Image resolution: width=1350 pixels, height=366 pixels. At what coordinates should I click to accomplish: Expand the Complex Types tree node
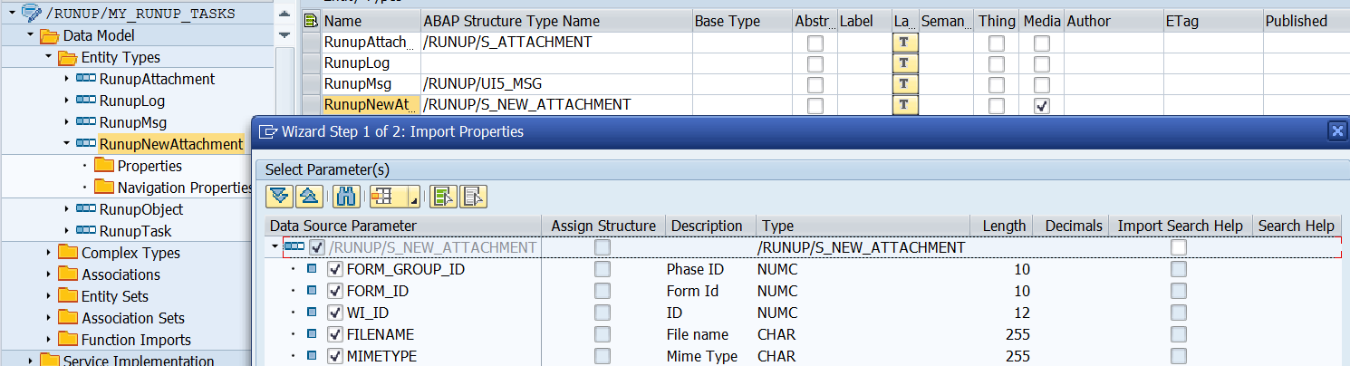click(x=48, y=253)
